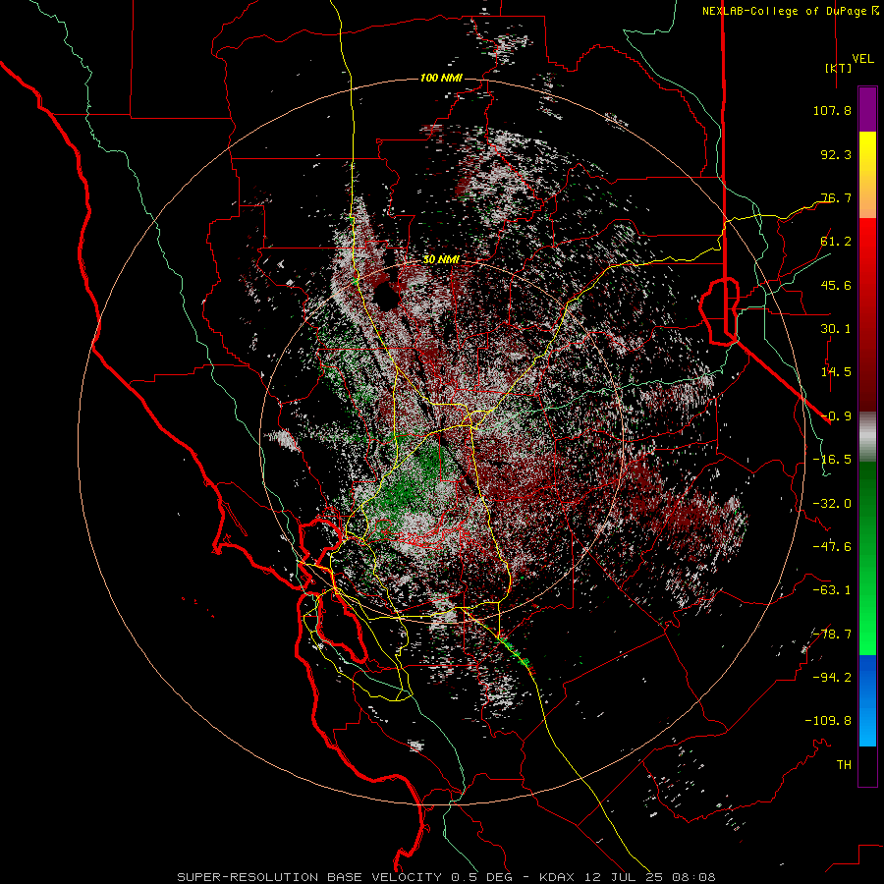Click the 107.8 velocity scale value
Image resolution: width=884 pixels, height=884 pixels.
832,110
